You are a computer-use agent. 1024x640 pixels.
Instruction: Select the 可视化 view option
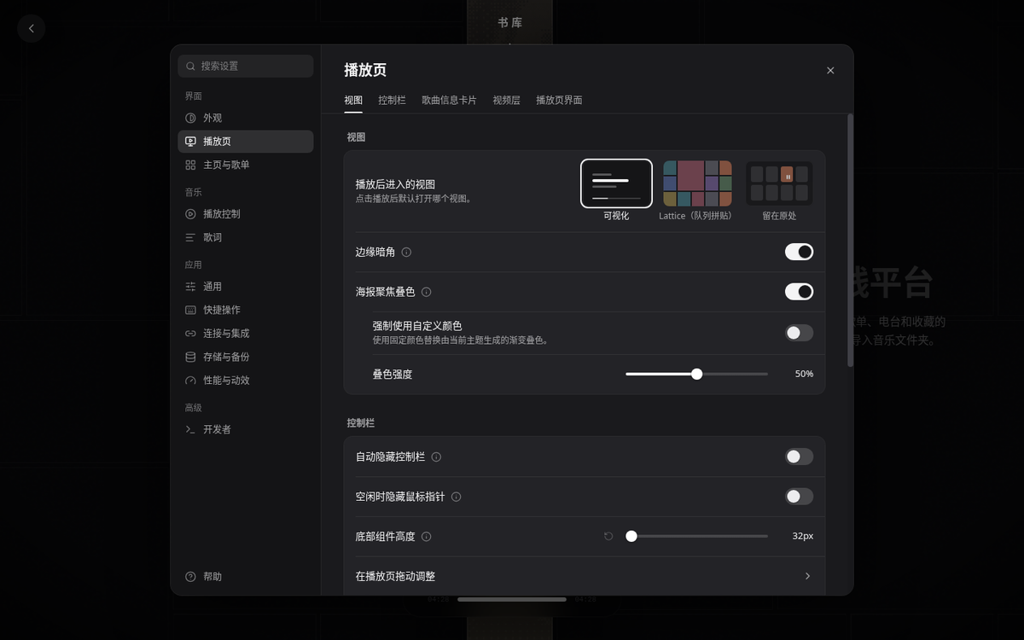[616, 190]
